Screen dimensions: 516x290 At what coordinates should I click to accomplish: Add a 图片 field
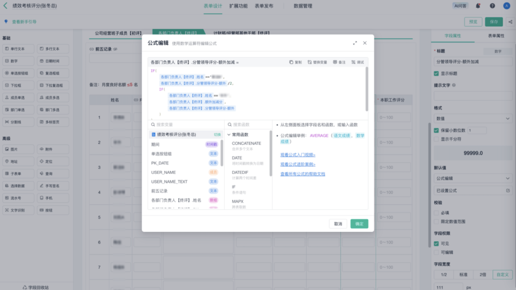coord(18,149)
